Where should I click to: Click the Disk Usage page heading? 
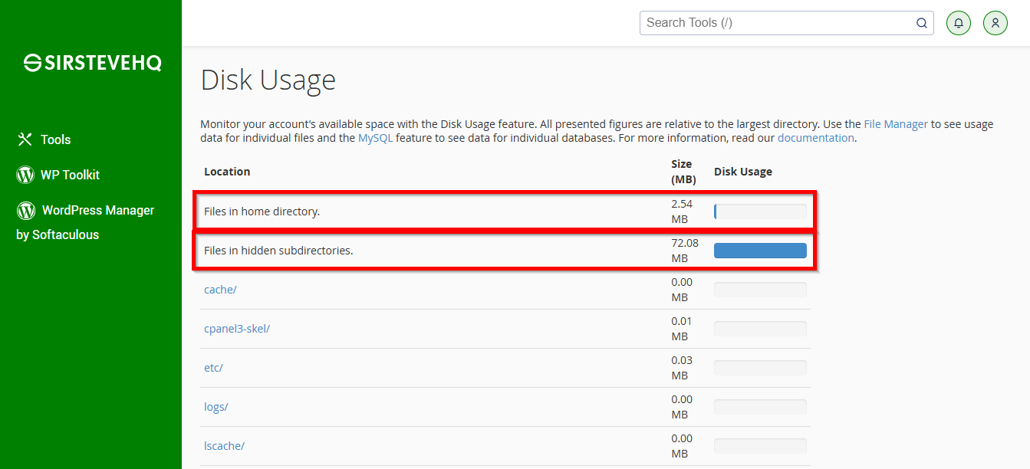click(268, 80)
